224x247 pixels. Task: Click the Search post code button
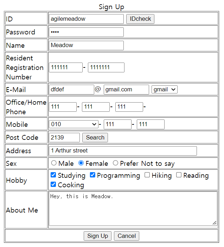tap(95, 137)
